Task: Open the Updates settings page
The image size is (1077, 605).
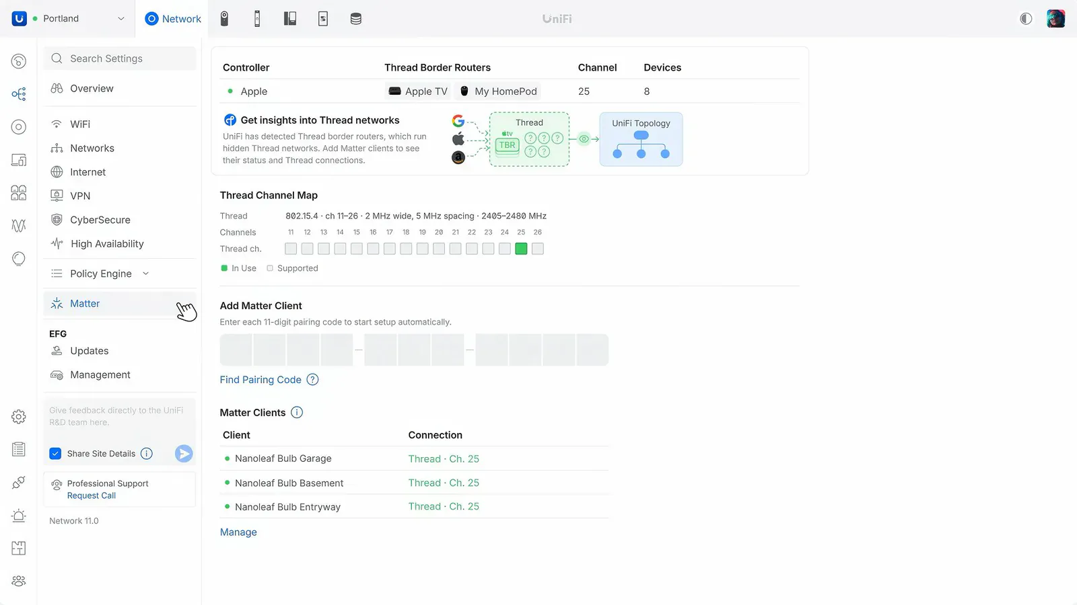Action: [120, 351]
